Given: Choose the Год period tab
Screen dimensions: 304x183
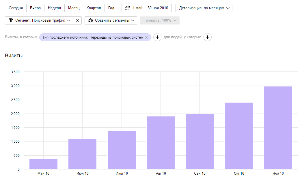Looking at the screenshot, I should tap(111, 8).
